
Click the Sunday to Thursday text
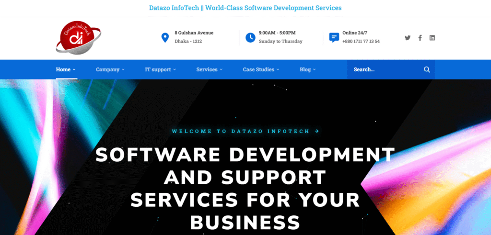click(x=281, y=41)
